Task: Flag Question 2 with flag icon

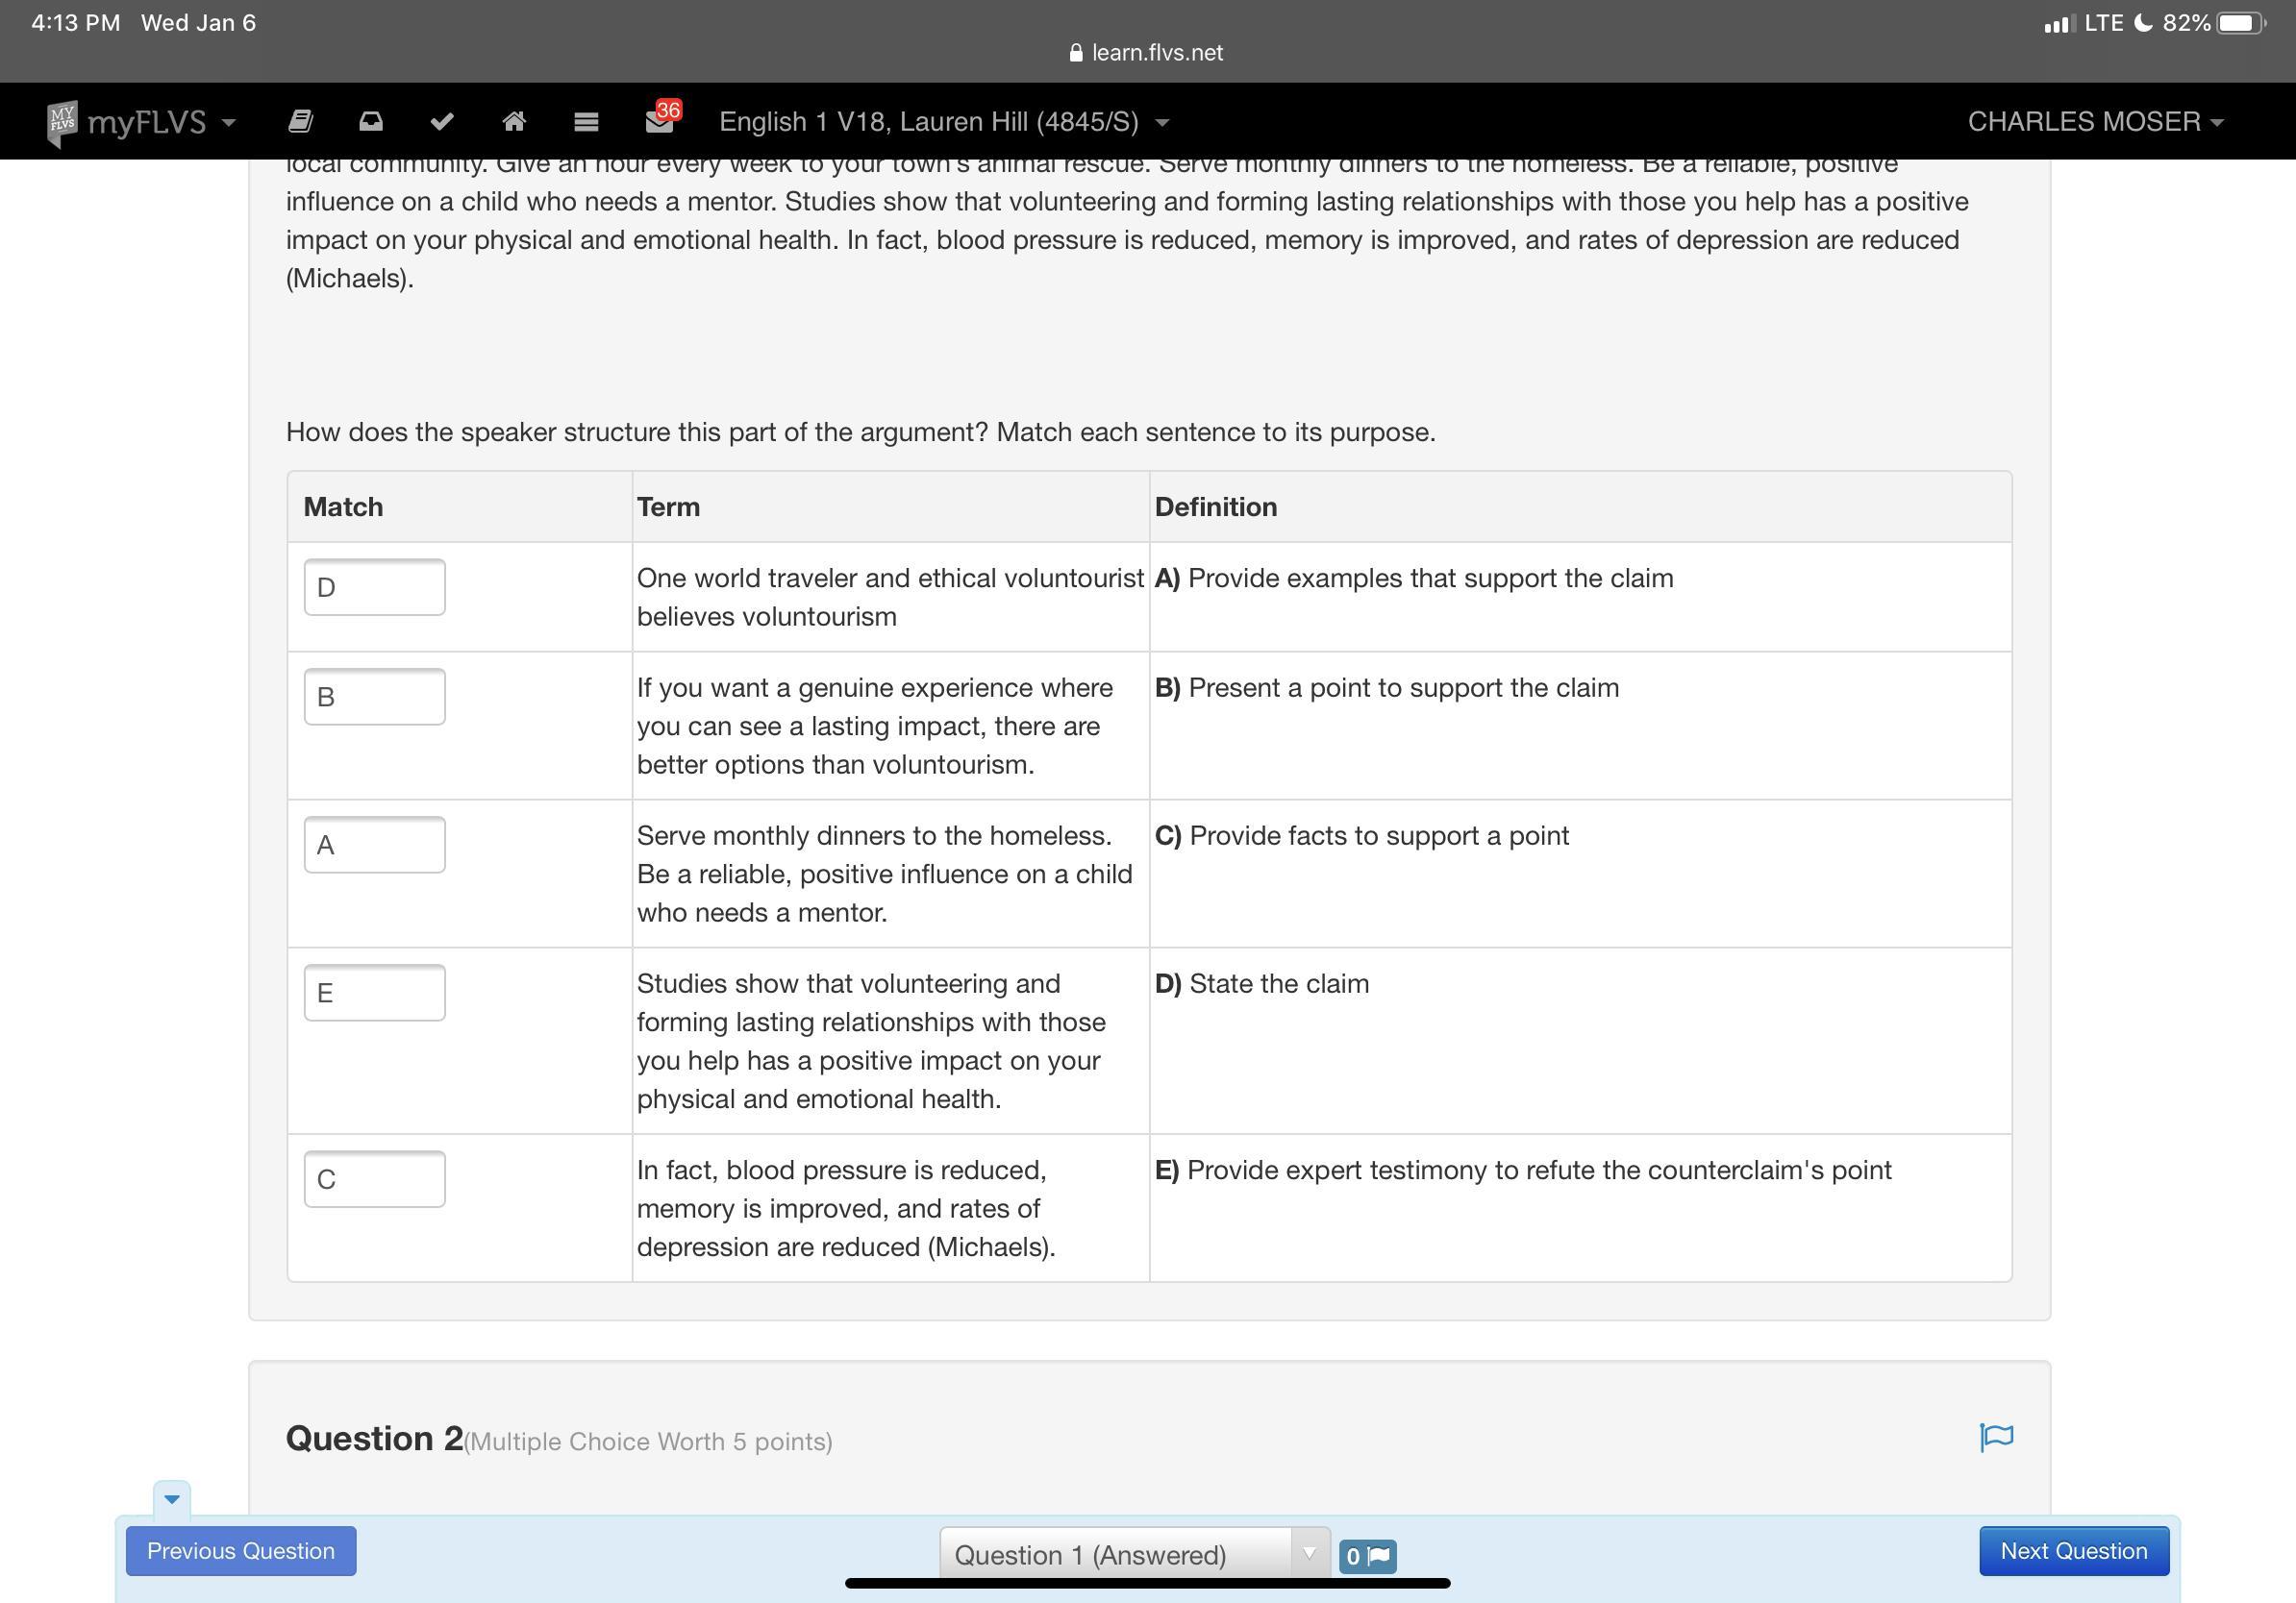Action: (1996, 1437)
